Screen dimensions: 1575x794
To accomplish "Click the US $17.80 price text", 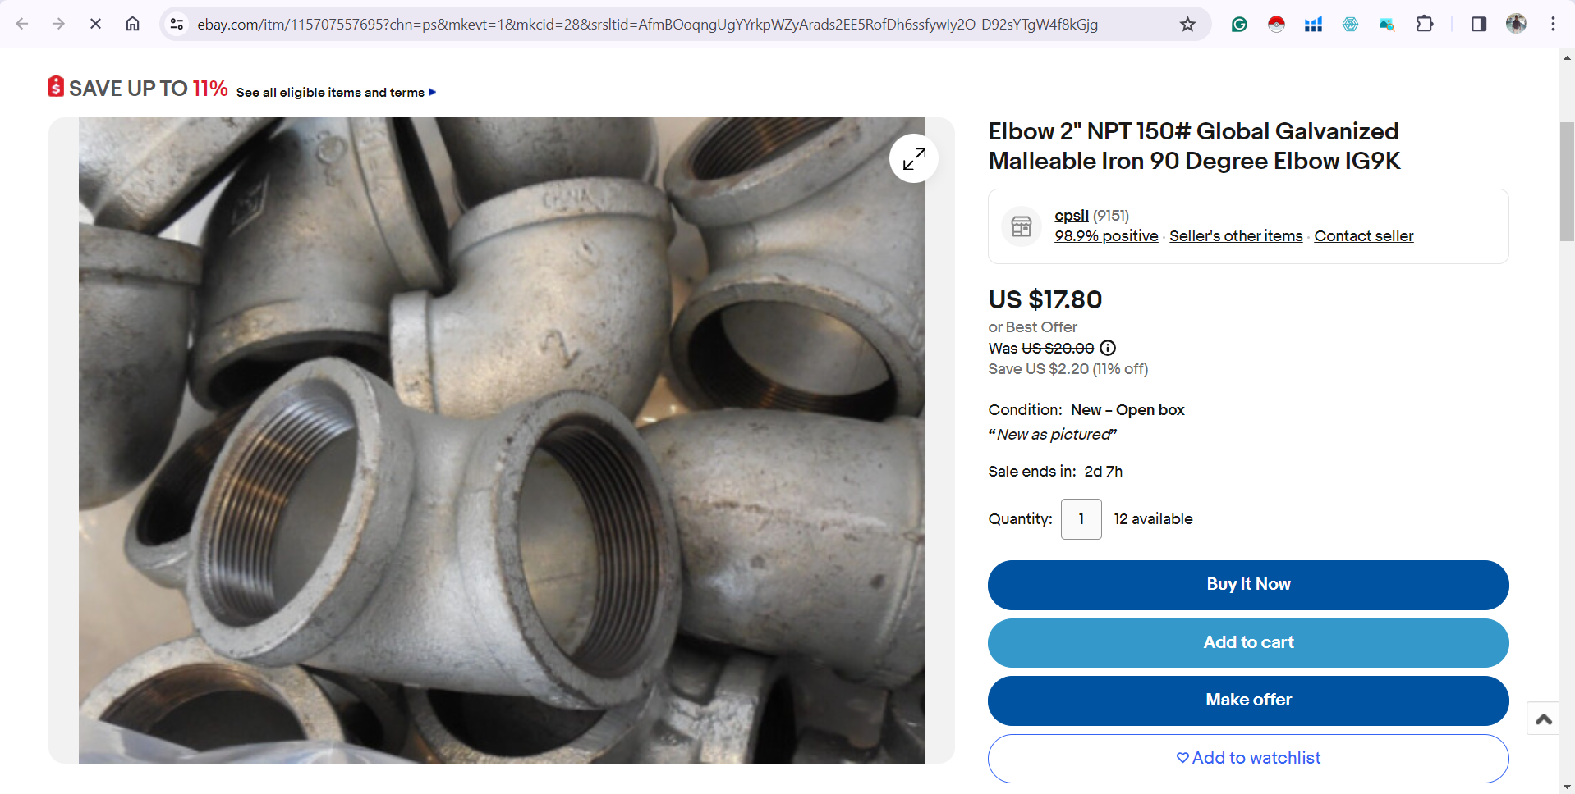I will tap(1045, 300).
